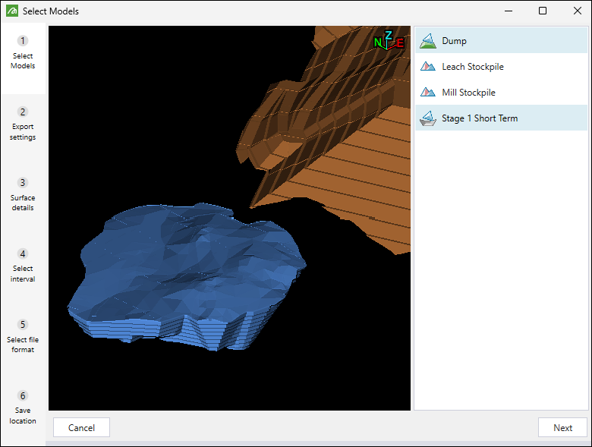This screenshot has height=447, width=592.
Task: Click the Mill Stockpile icon
Action: 429,93
